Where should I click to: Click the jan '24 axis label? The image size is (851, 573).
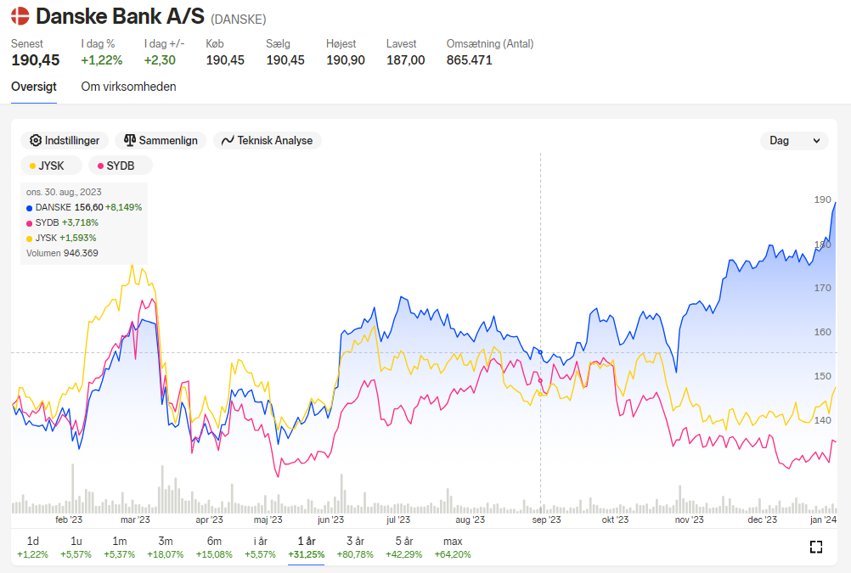point(823,520)
